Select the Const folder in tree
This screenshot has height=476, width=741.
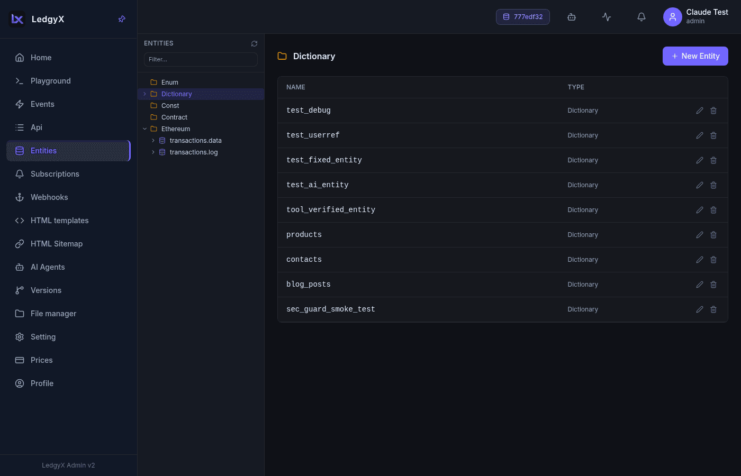170,106
